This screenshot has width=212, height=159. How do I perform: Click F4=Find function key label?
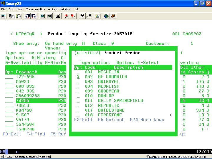tap(36, 134)
